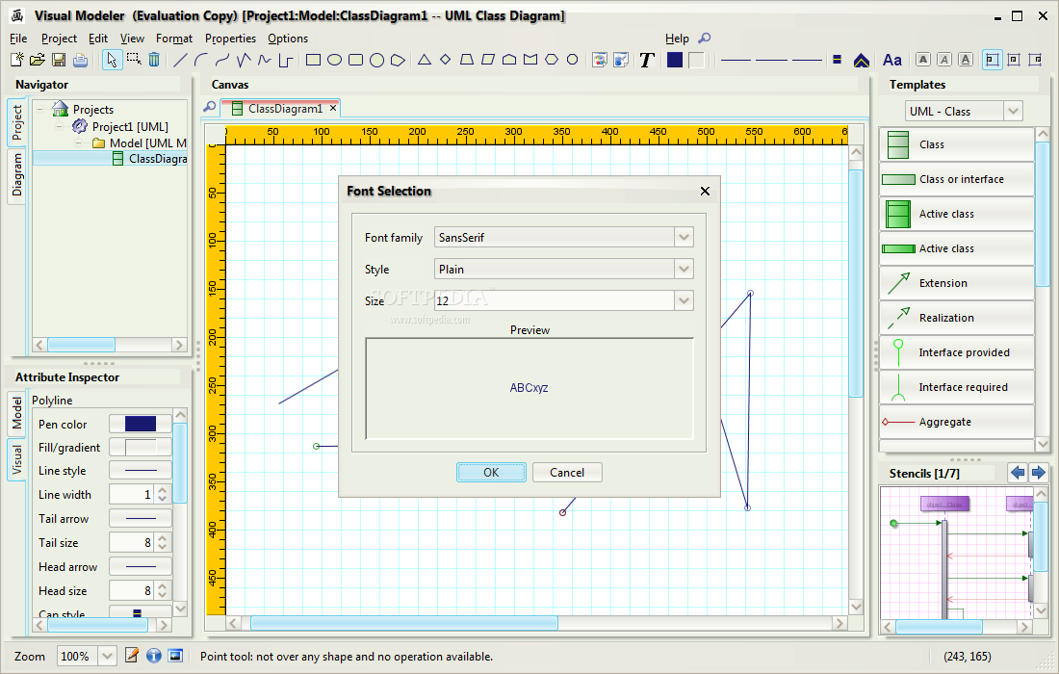Open the File menu
The height and width of the screenshot is (674, 1059).
point(18,39)
